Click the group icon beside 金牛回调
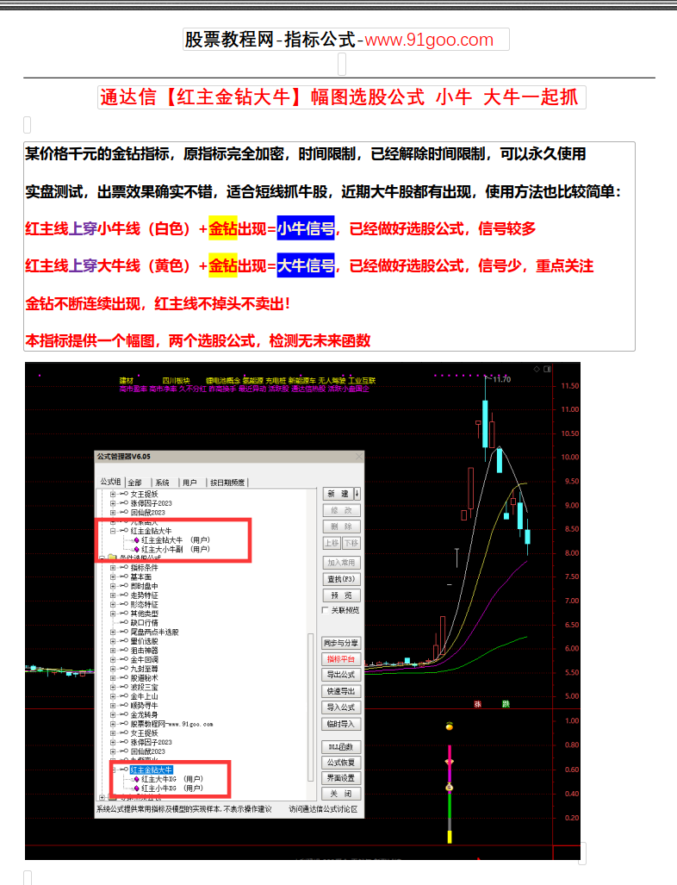 124,659
